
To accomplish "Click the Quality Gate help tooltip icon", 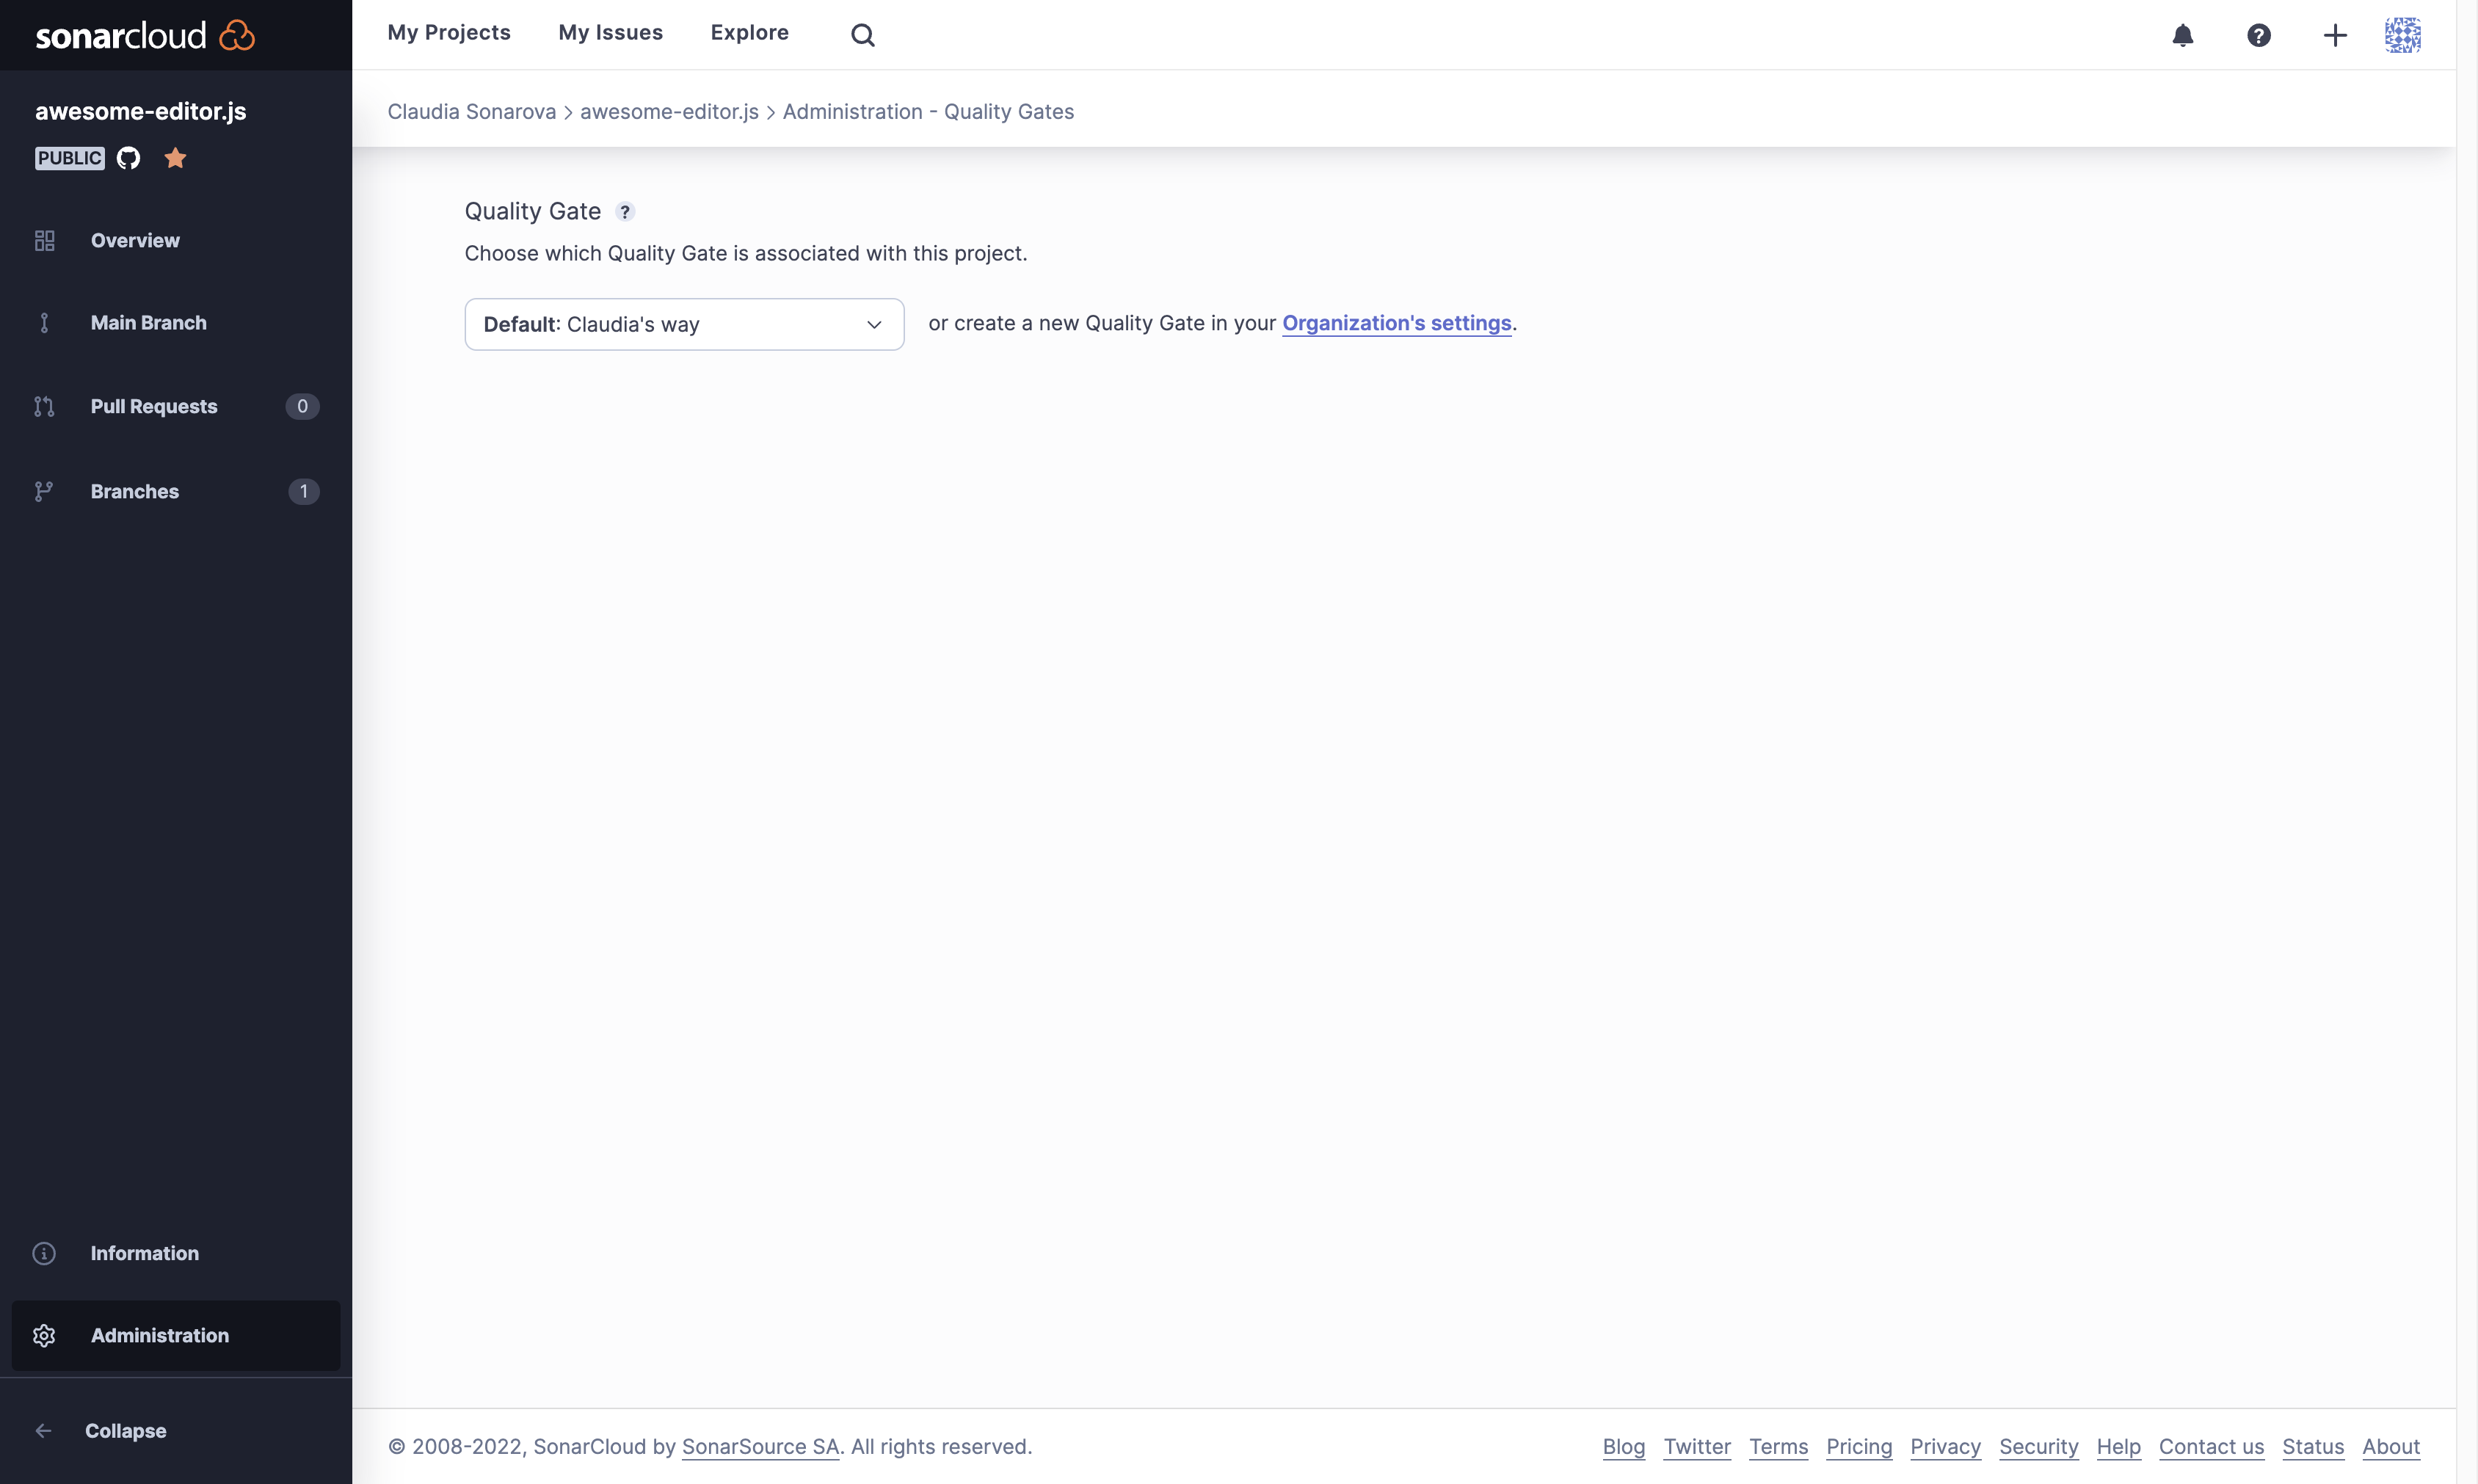I will tap(625, 212).
